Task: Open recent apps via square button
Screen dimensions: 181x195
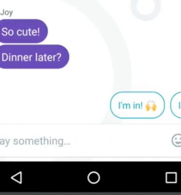Action: [171, 178]
